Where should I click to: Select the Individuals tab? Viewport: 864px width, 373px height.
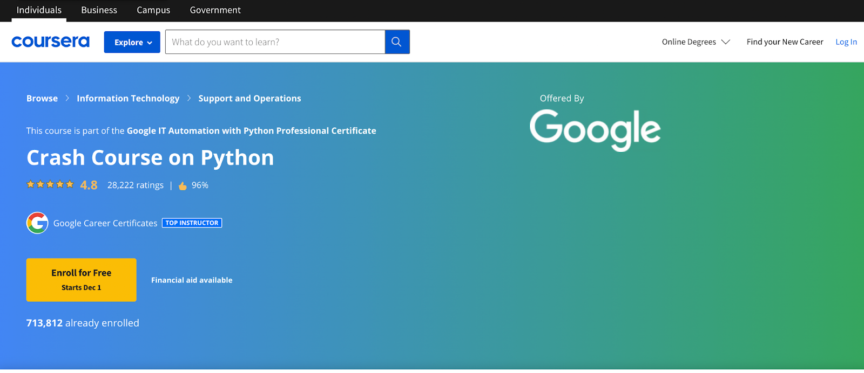[x=39, y=10]
